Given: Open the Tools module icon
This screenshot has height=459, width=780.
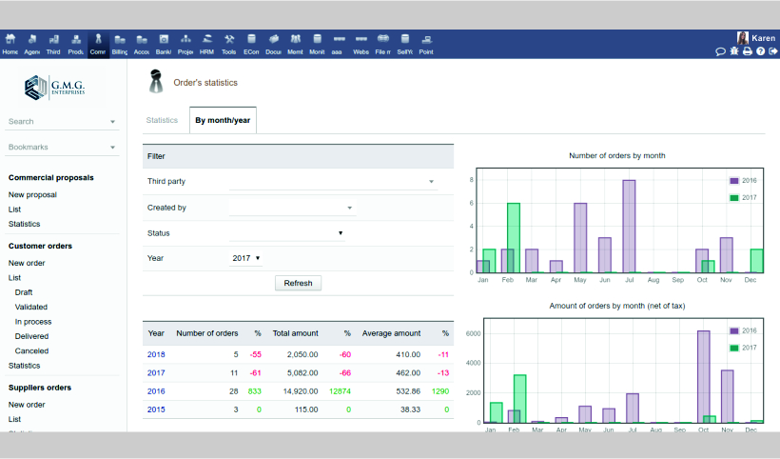Looking at the screenshot, I should click(x=229, y=44).
